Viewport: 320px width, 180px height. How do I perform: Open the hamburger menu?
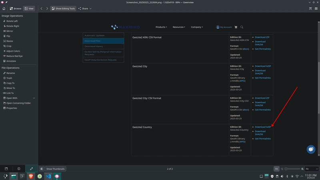(x=316, y=8)
